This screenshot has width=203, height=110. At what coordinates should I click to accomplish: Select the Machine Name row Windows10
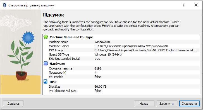click(x=124, y=42)
